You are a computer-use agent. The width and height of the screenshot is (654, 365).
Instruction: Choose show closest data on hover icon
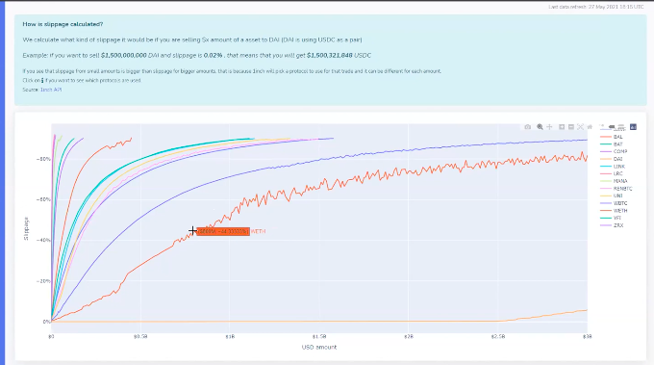click(612, 126)
